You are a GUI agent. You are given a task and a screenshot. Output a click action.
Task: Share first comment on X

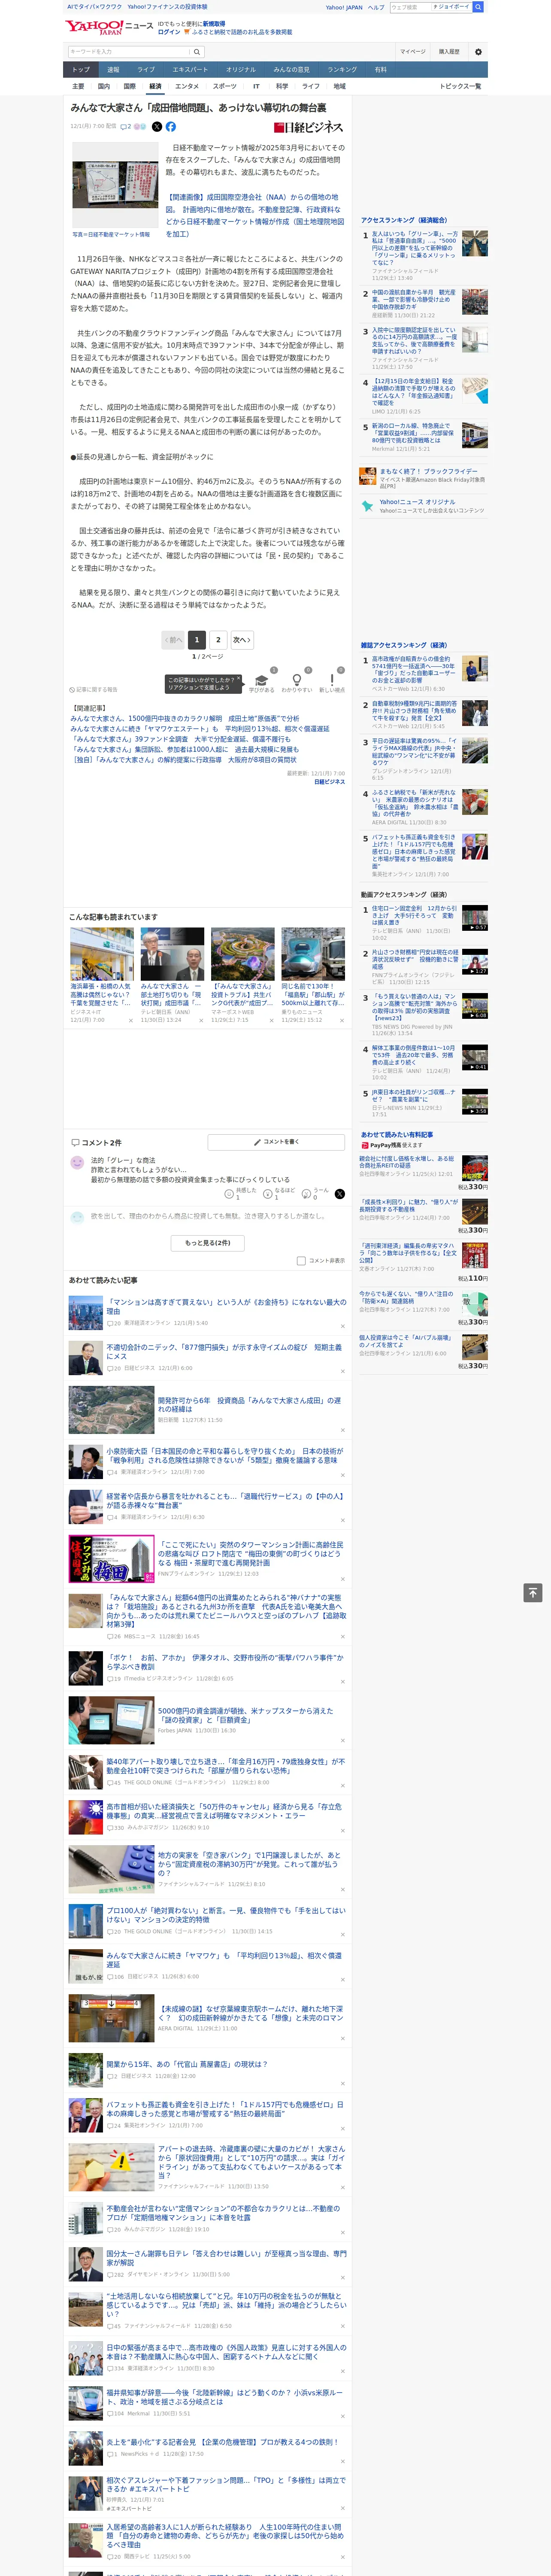click(339, 1194)
